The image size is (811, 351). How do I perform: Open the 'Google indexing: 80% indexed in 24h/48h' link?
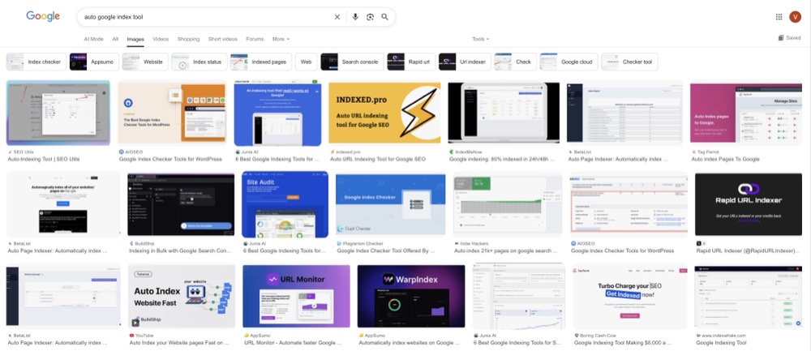(x=504, y=159)
